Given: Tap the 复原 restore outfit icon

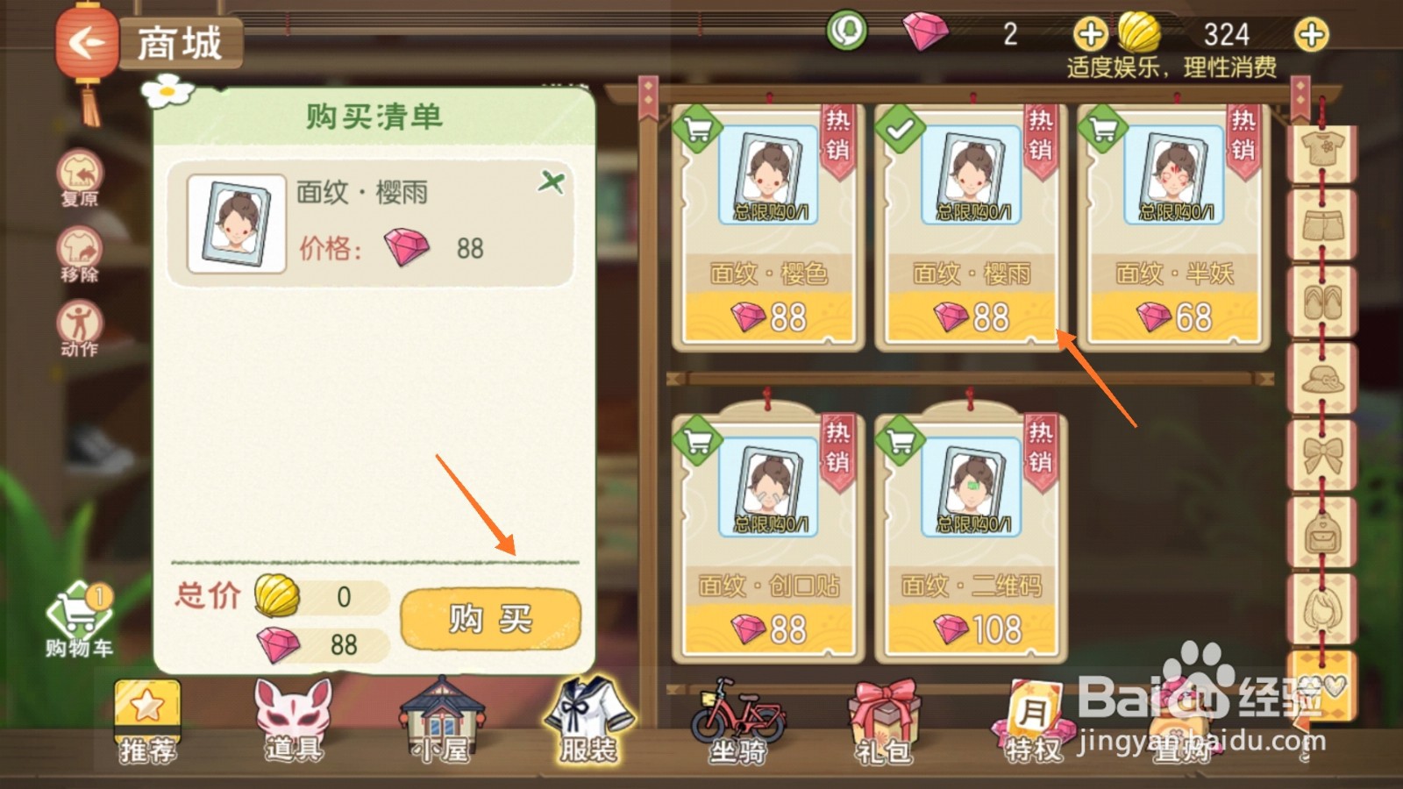Looking at the screenshot, I should point(80,177).
